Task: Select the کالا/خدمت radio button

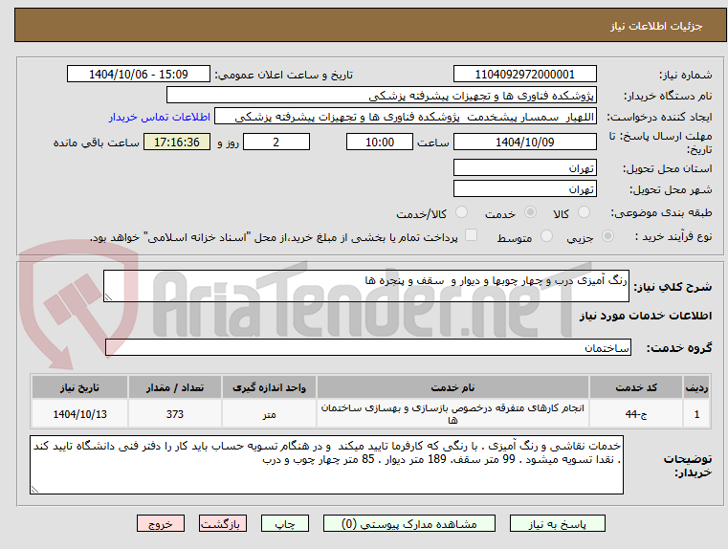Action: click(461, 212)
